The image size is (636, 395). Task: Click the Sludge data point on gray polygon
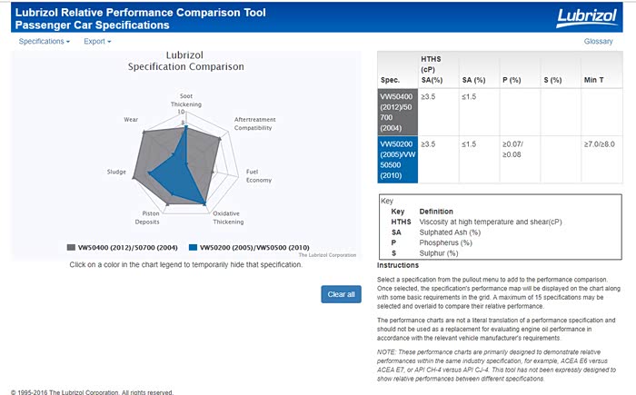tap(134, 179)
